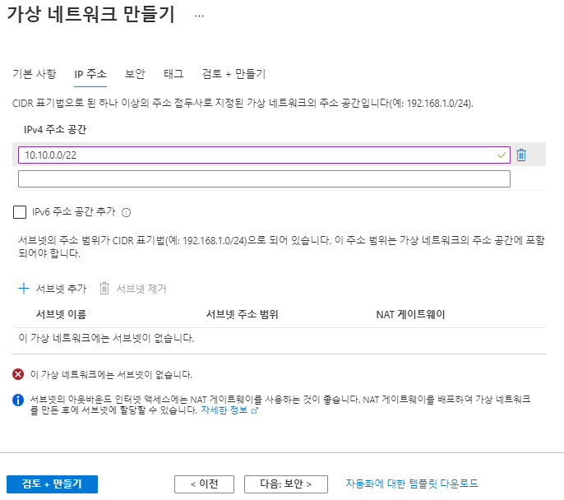Click the 서브넷 이름 column header
Image resolution: width=564 pixels, height=500 pixels.
[x=61, y=314]
